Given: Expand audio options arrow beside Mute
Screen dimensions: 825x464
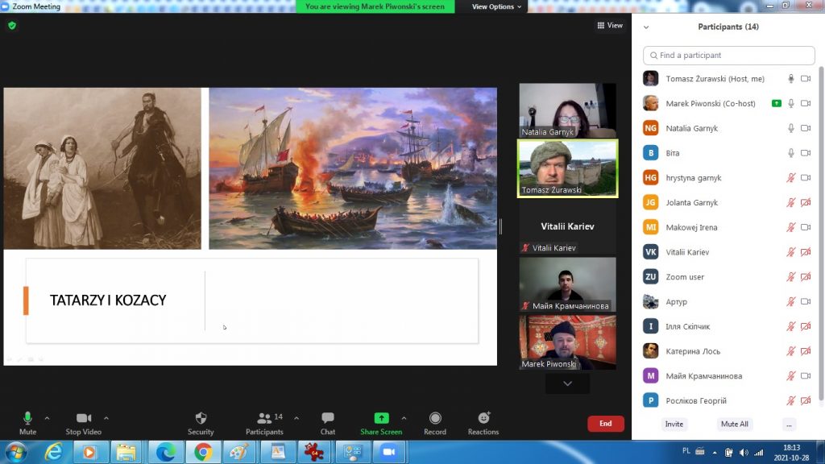Looking at the screenshot, I should (x=47, y=418).
